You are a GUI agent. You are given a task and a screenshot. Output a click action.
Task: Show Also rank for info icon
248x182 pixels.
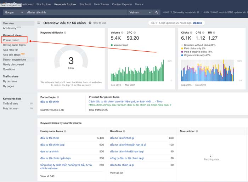tap(197, 131)
